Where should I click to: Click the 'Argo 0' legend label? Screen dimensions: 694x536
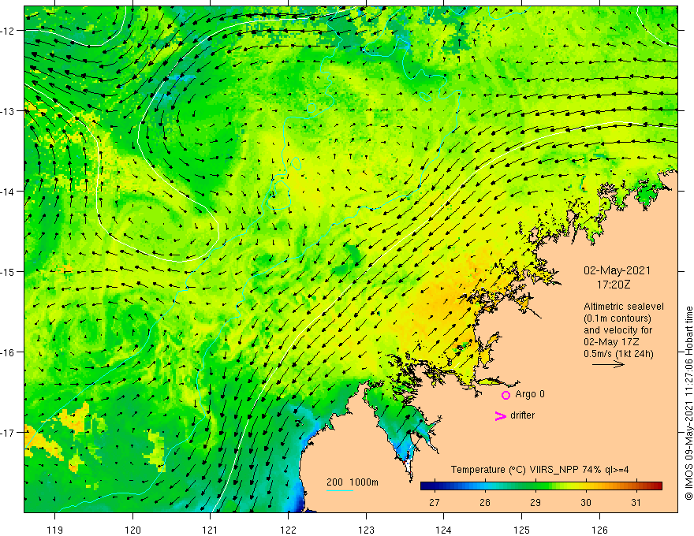coord(530,394)
